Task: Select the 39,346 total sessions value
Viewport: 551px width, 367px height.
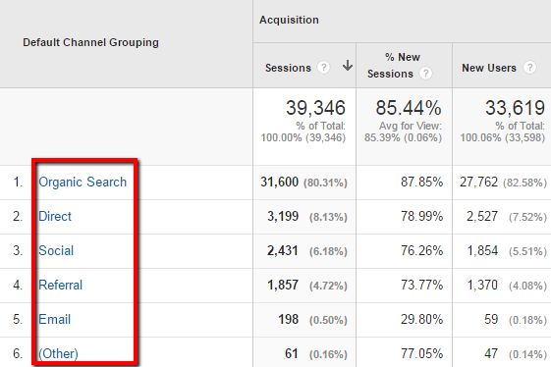Action: coord(315,108)
